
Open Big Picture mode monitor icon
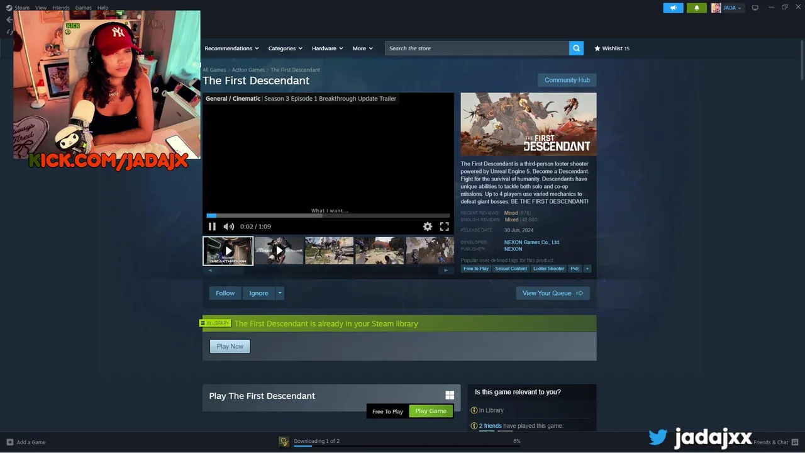point(755,8)
